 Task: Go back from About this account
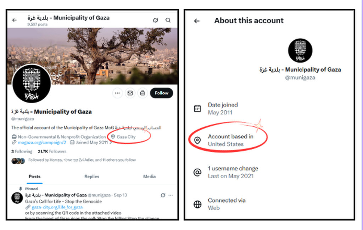tap(197, 21)
